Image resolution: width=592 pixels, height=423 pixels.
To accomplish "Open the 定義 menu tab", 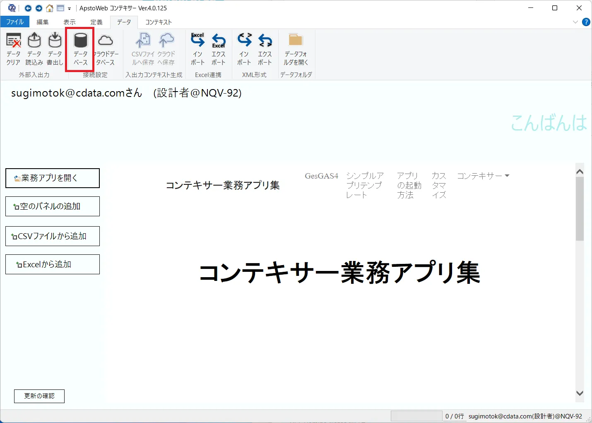I will point(96,22).
